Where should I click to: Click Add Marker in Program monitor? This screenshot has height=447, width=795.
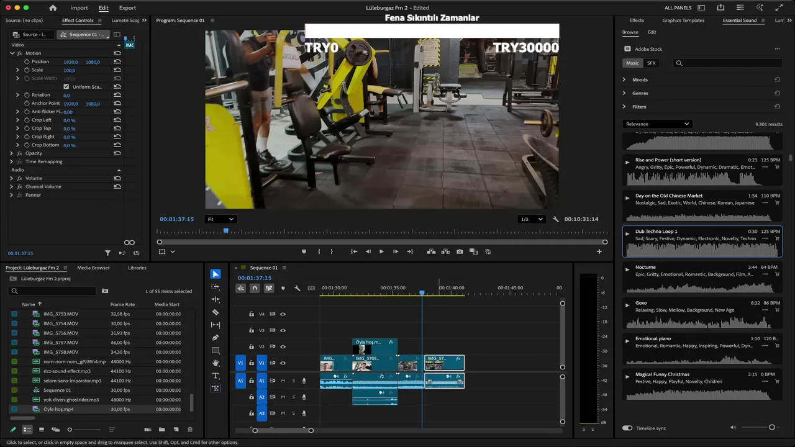click(x=304, y=251)
